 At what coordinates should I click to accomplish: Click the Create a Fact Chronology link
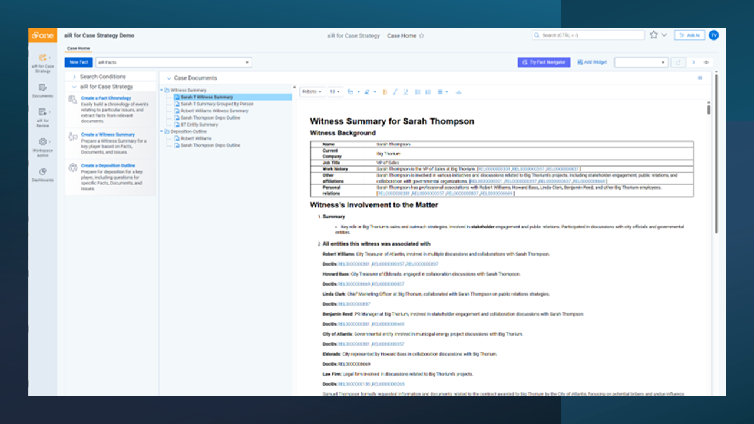coord(106,98)
